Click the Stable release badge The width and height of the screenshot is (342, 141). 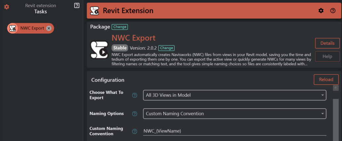pyautogui.click(x=120, y=48)
